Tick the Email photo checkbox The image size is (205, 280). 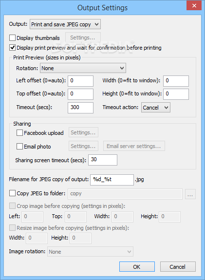tap(19, 147)
